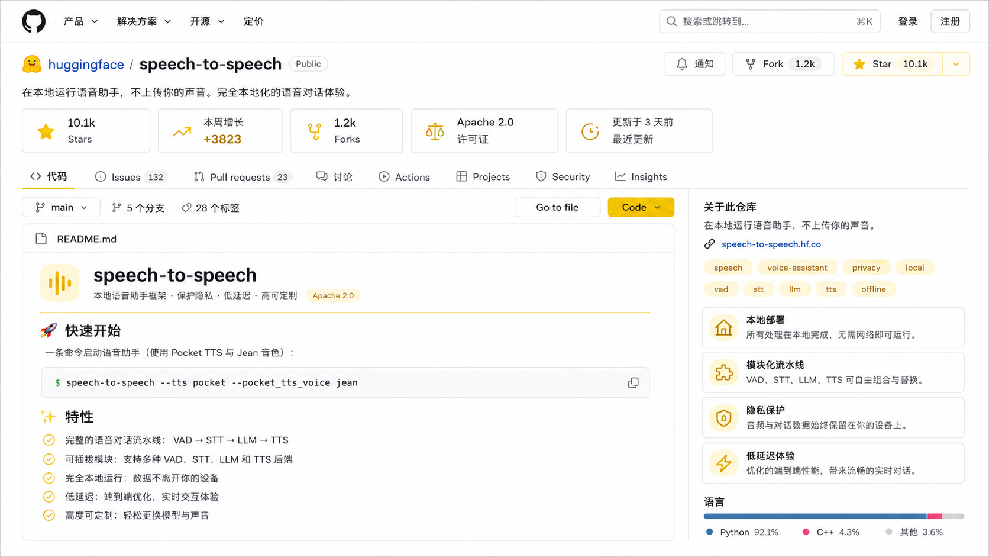
Task: Click the 28 个标签 link
Action: (x=211, y=208)
